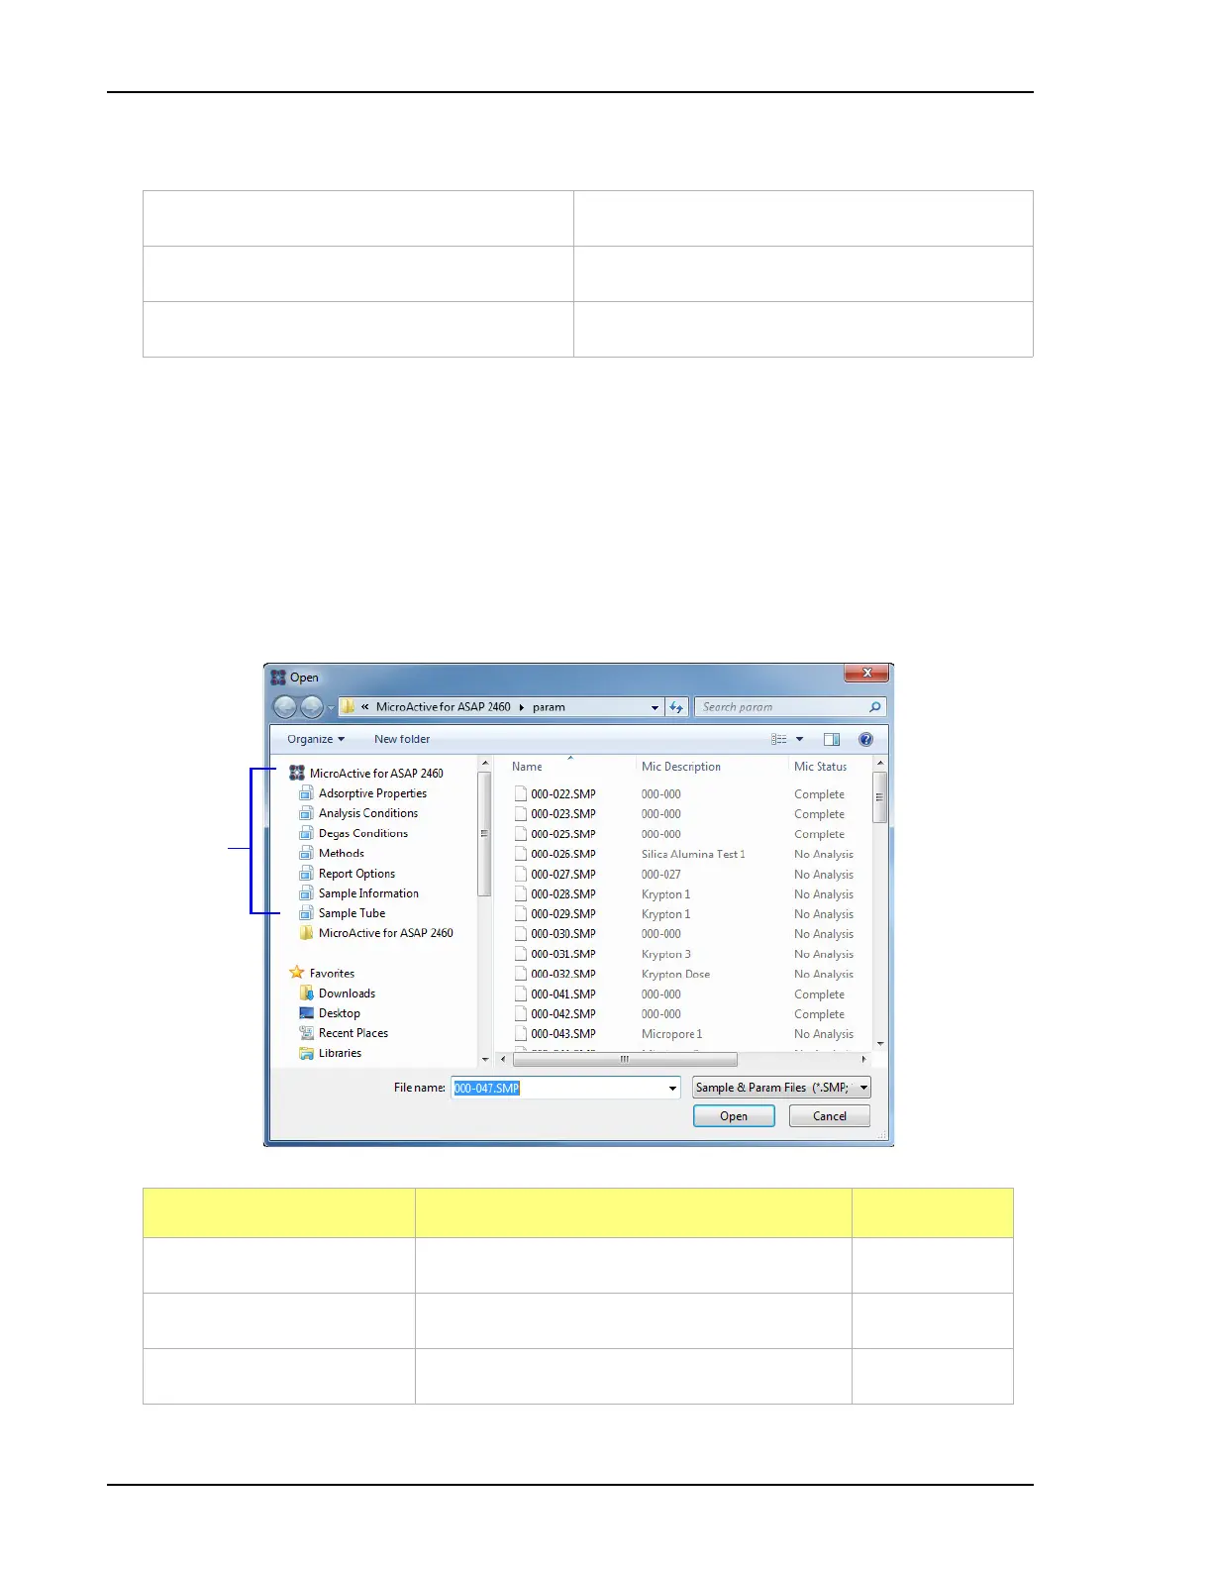Select the Sample Information library icon
1212x1569 pixels.
coord(307,893)
